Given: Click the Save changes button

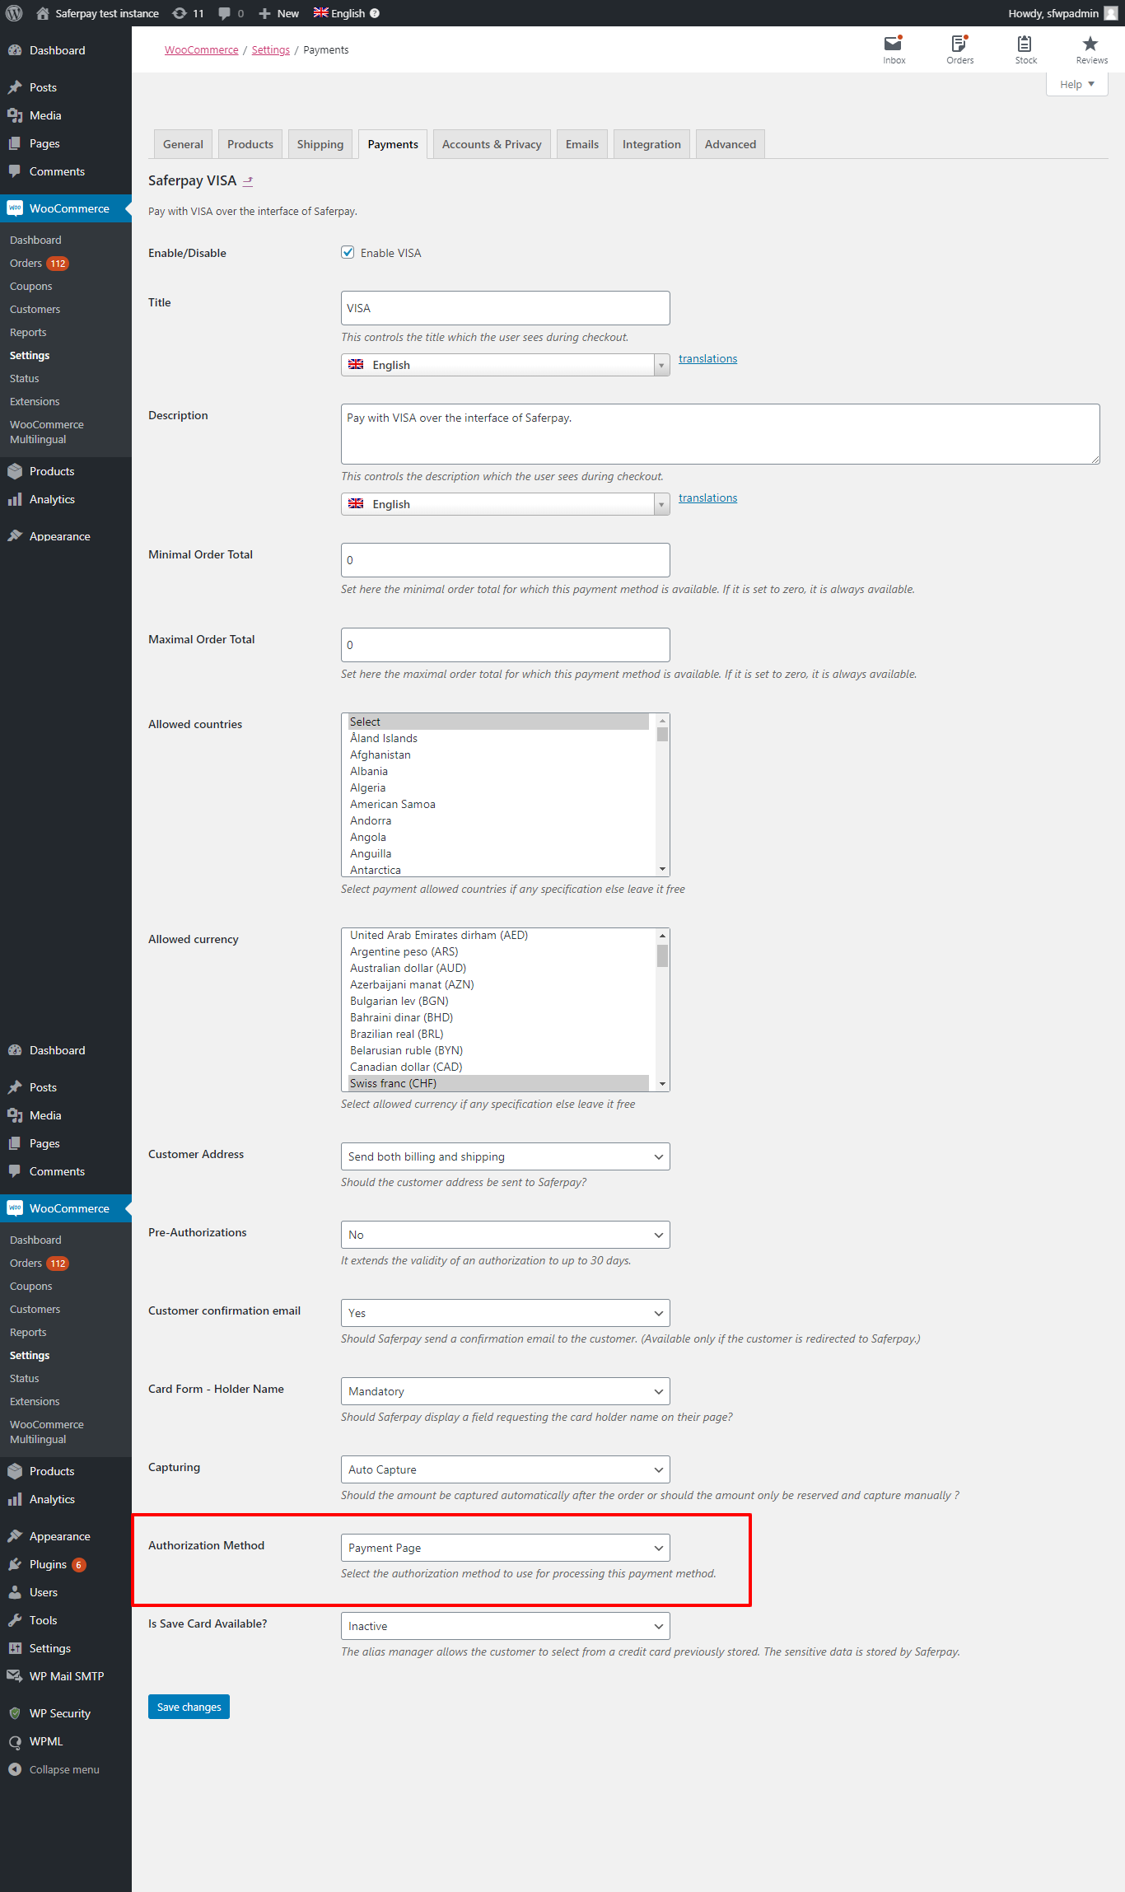Looking at the screenshot, I should (x=189, y=1707).
